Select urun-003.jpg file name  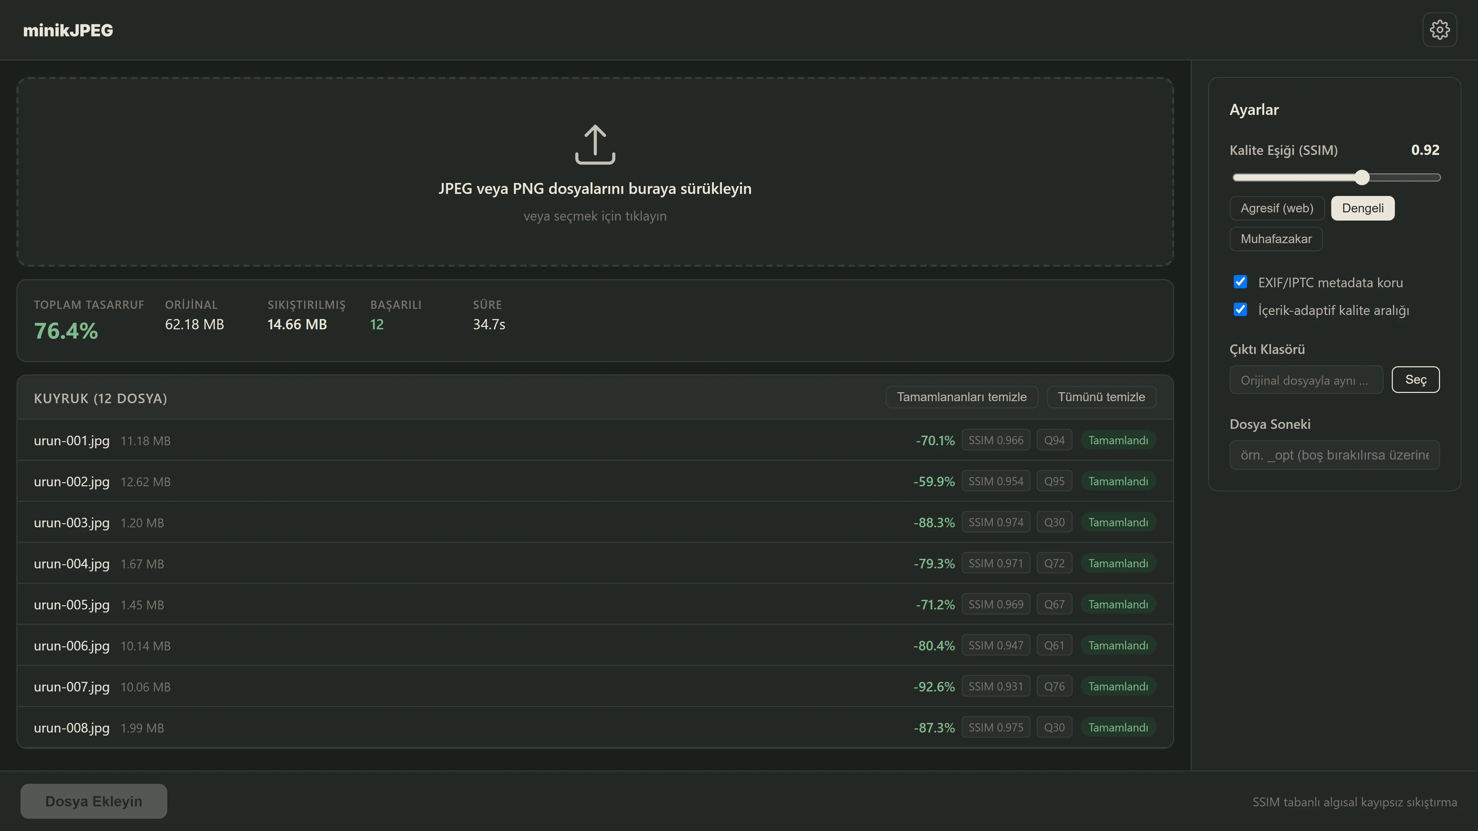click(x=72, y=523)
